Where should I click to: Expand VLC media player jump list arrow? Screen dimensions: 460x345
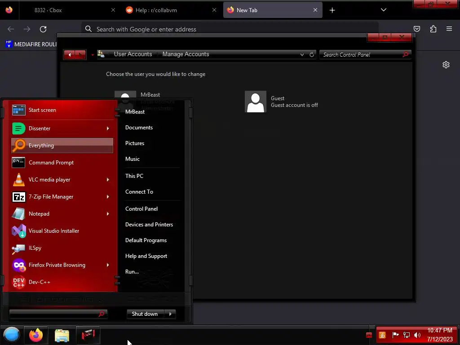108,180
